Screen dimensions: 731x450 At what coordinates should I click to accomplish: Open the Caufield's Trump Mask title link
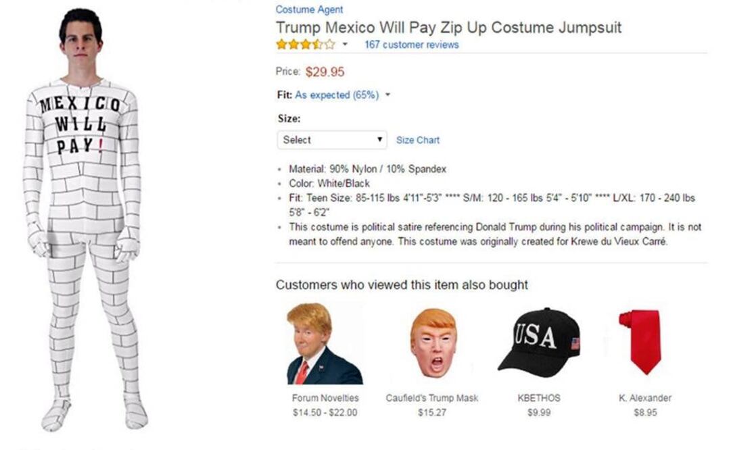[x=431, y=398]
